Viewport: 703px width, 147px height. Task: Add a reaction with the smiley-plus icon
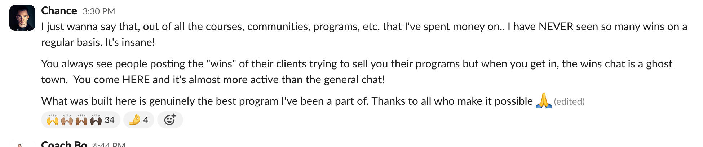pos(170,120)
